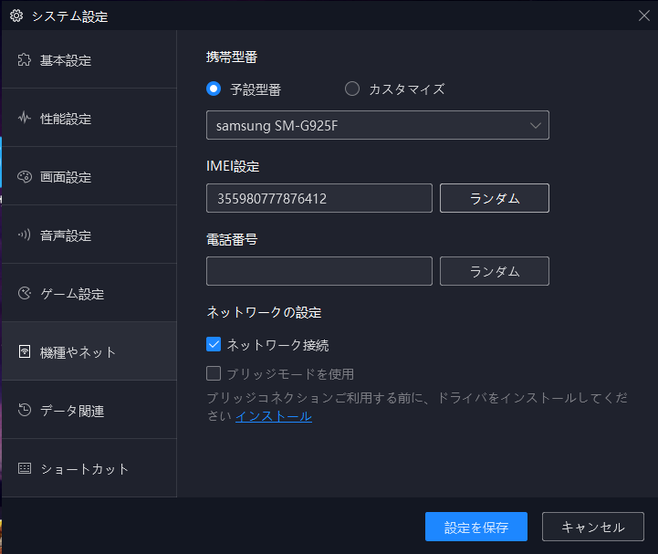Open the 音声設定 tab
Viewport: 658px width, 554px height.
coord(89,235)
